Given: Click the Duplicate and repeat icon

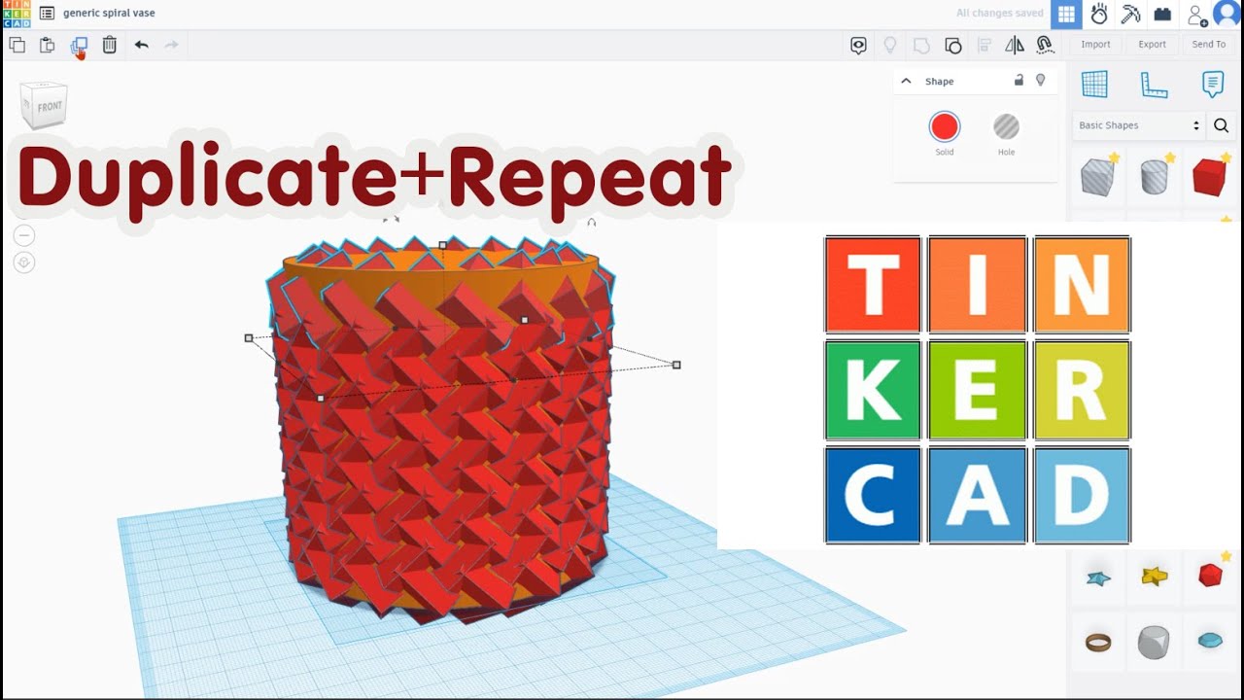Looking at the screenshot, I should tap(79, 45).
